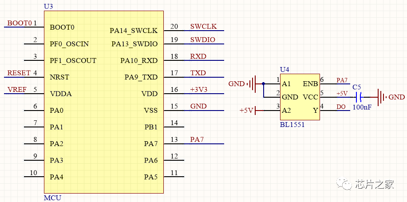Screen dimensions: 407x202
Task: Click the TXD net label
Action: coord(198,73)
